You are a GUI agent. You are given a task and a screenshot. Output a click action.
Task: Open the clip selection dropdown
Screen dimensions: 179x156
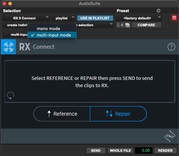coord(95,25)
